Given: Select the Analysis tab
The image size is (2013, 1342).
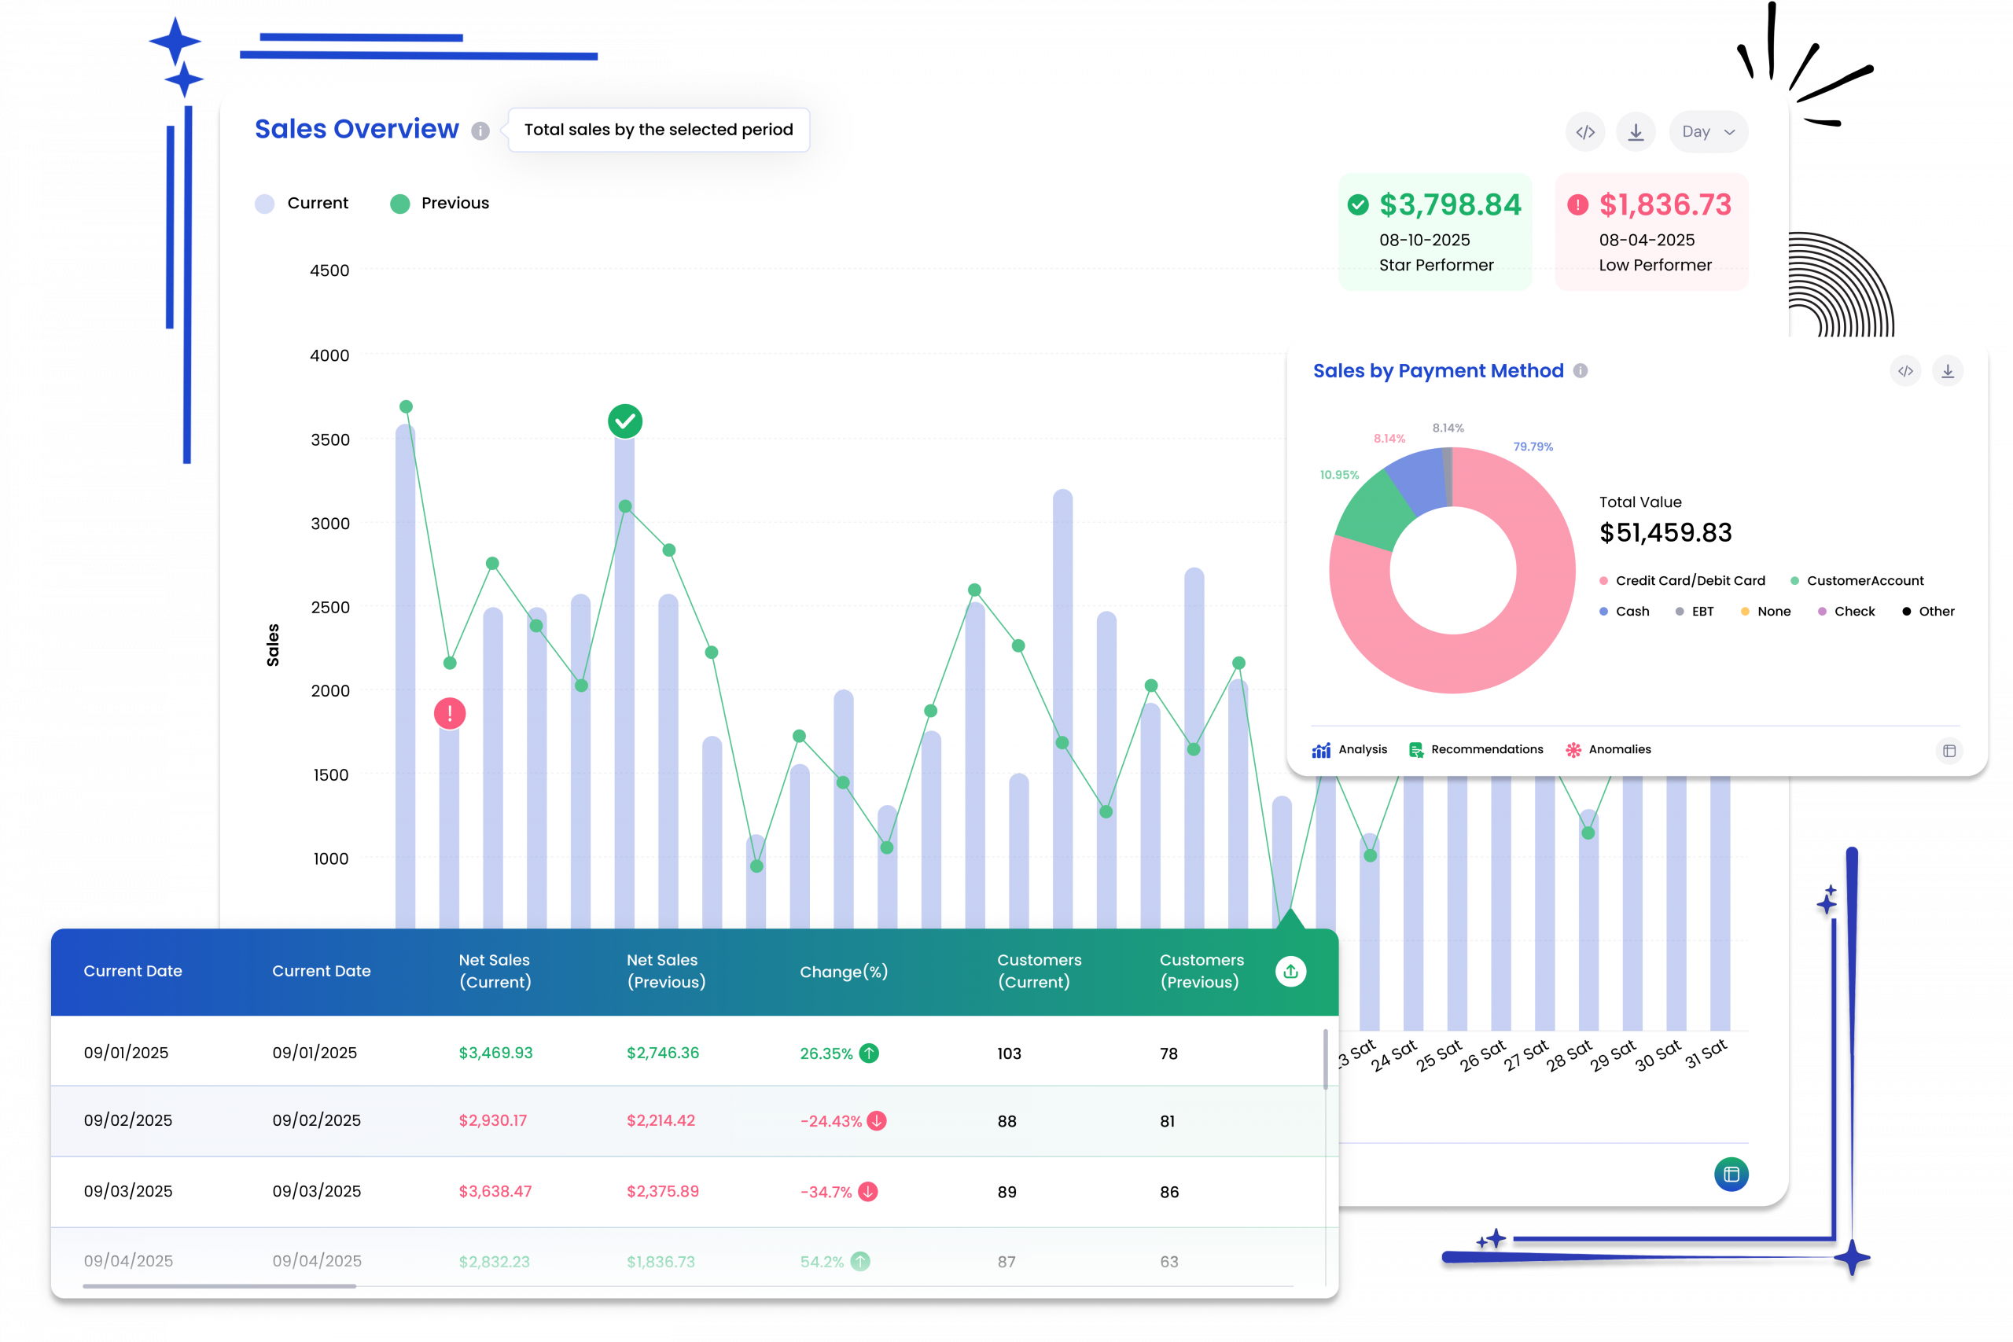Looking at the screenshot, I should (x=1351, y=749).
